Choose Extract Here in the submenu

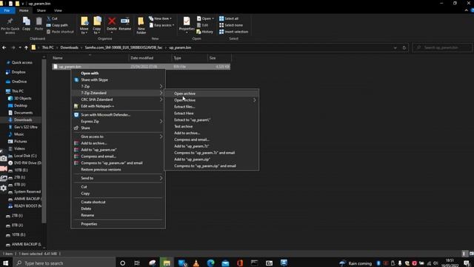tap(211, 113)
